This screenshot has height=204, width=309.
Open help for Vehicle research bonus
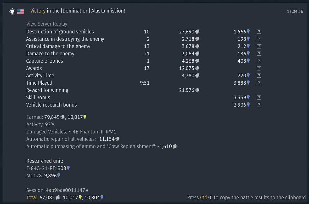point(259,105)
